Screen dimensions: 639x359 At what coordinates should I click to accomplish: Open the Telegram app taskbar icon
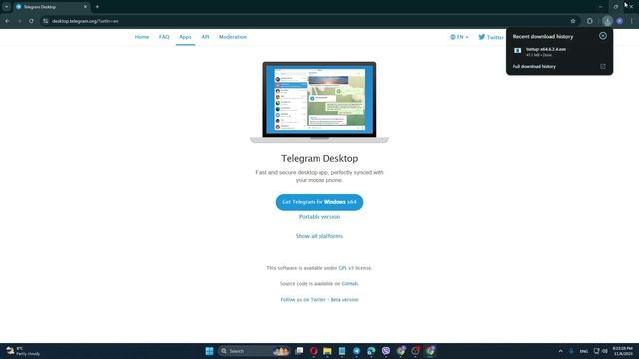[x=357, y=351]
